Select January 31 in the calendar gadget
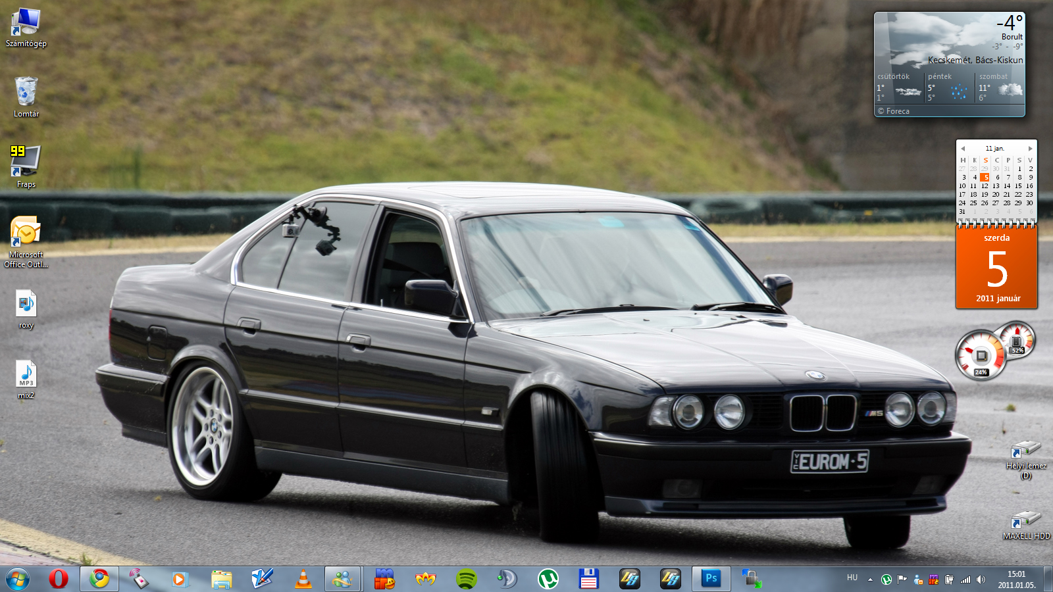Viewport: 1053px width, 592px height. [962, 212]
